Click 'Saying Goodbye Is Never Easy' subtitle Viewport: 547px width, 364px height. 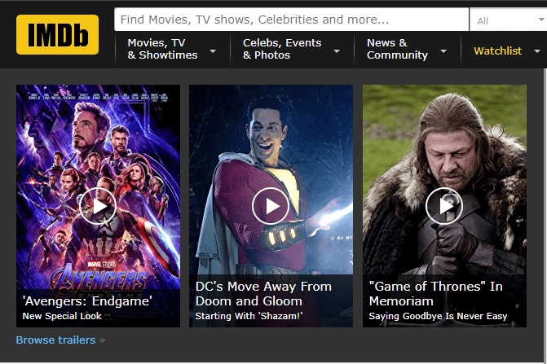click(438, 316)
